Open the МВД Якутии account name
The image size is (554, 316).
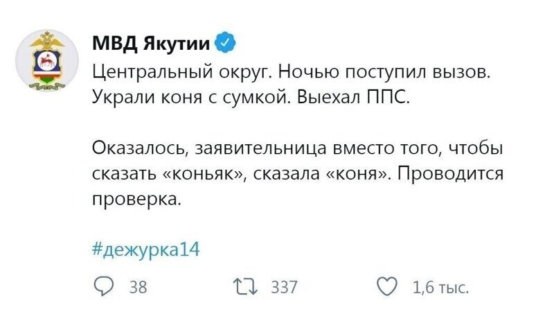tap(151, 43)
